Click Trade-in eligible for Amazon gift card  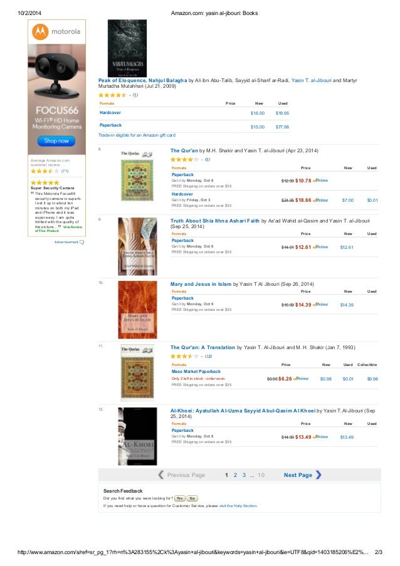point(137,135)
